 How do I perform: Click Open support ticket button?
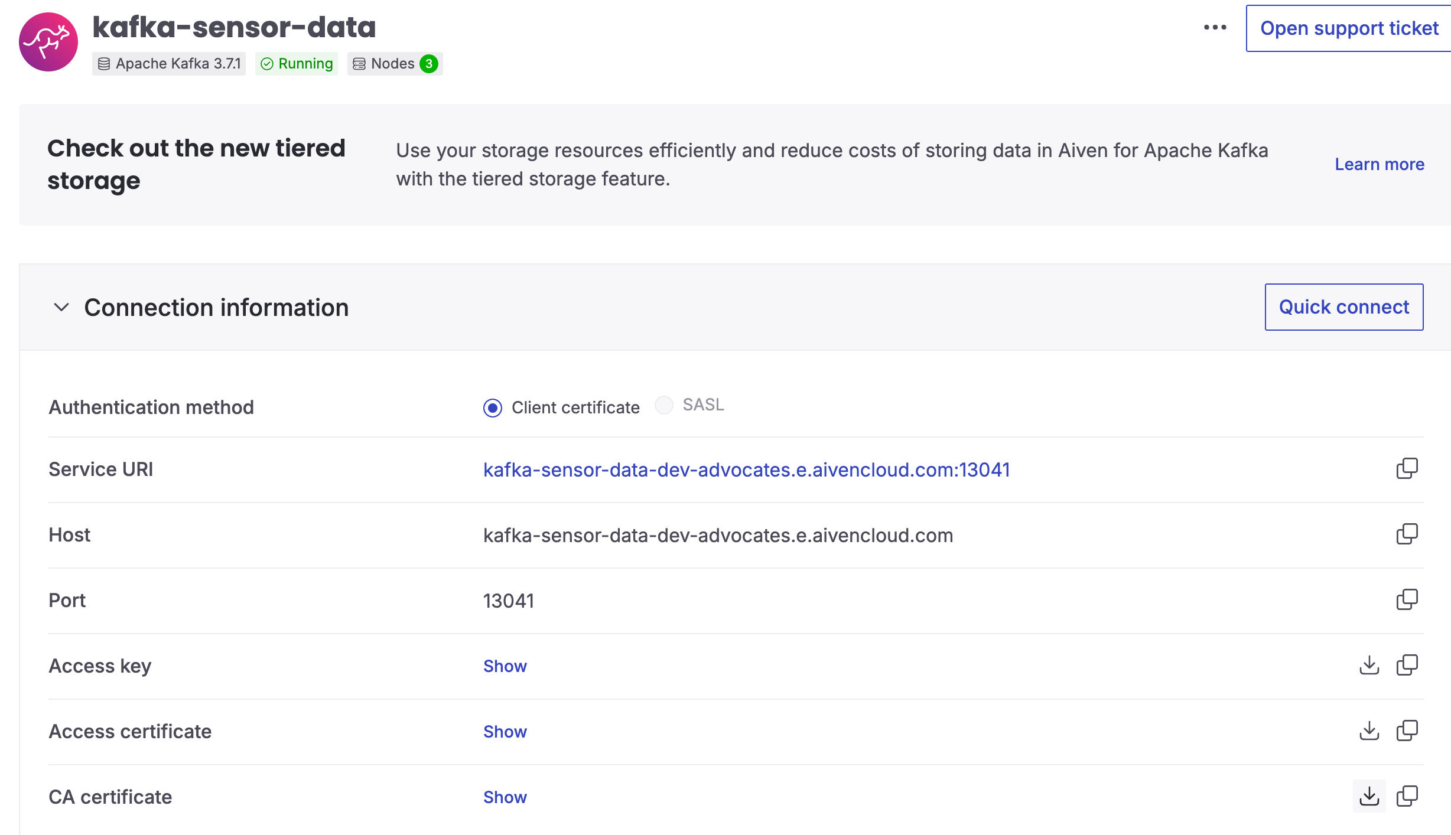[1349, 28]
